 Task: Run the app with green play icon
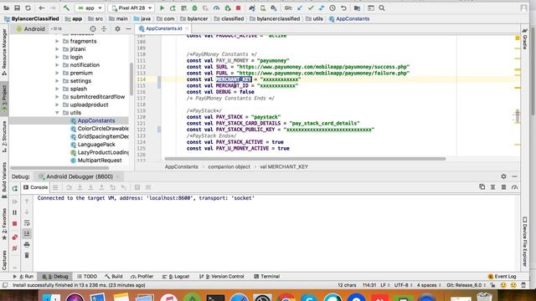(162, 8)
